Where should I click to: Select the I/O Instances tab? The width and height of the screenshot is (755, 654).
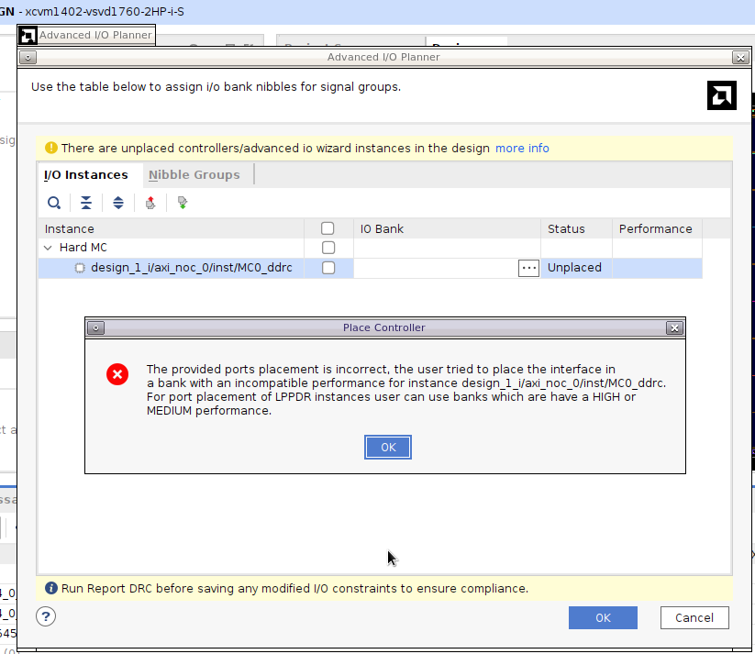87,174
